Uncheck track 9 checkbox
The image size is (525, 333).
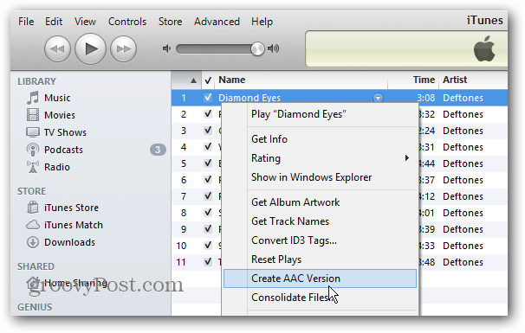click(x=208, y=229)
